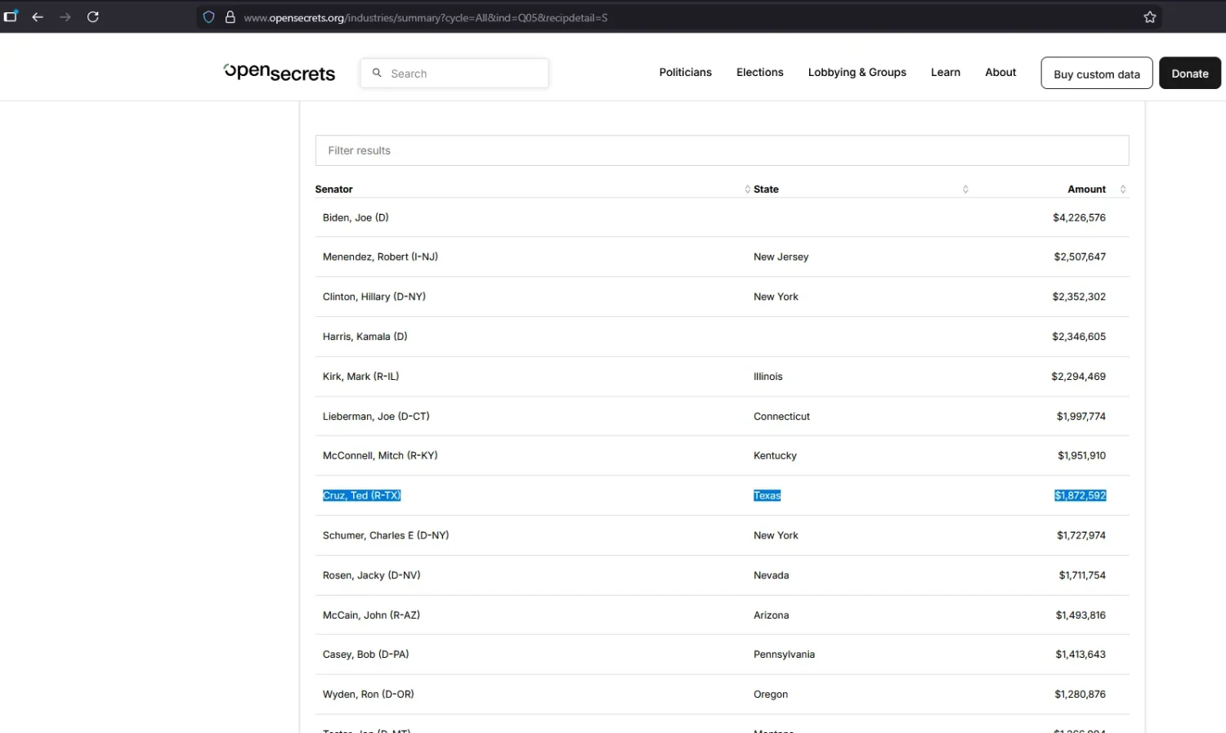The height and width of the screenshot is (733, 1226).
Task: Open the Elections menu
Action: (x=759, y=73)
